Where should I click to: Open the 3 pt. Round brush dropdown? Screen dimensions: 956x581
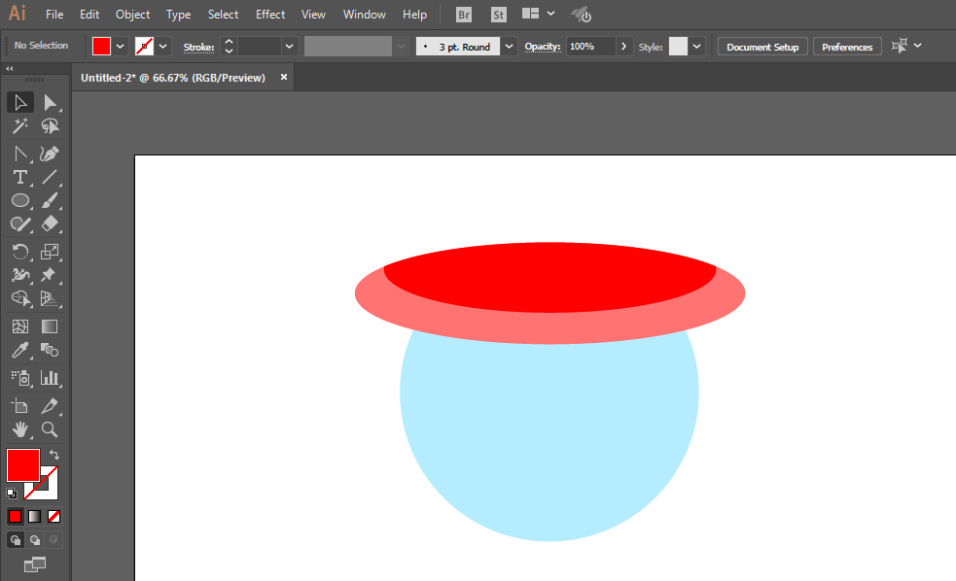coord(509,47)
